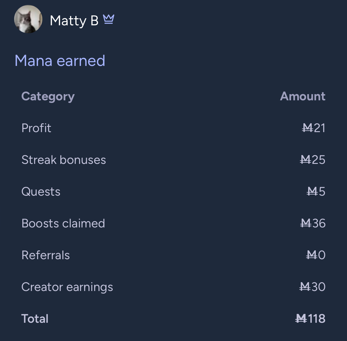Click the Category column header
The width and height of the screenshot is (347, 341).
point(48,97)
